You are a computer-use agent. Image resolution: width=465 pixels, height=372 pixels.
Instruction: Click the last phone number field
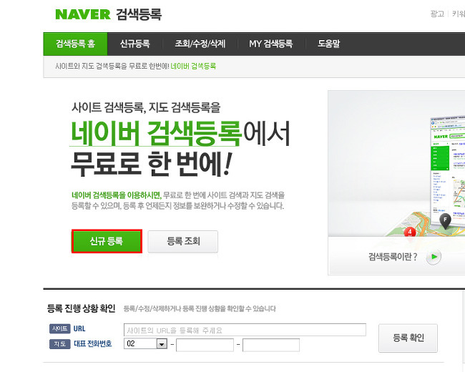point(271,346)
